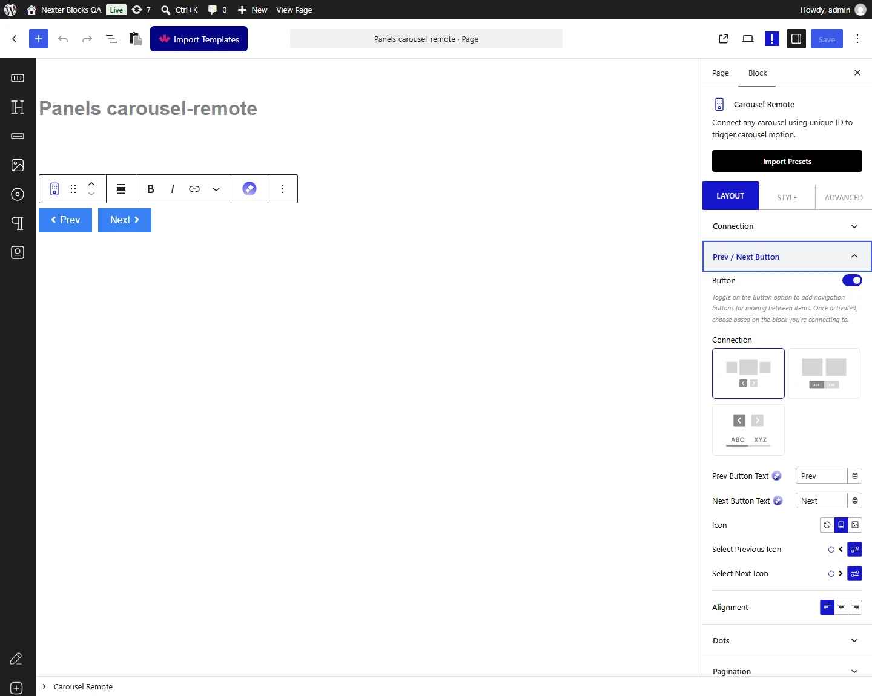The image size is (872, 696).
Task: Click the Redo arrow in top toolbar
Action: [x=87, y=39]
